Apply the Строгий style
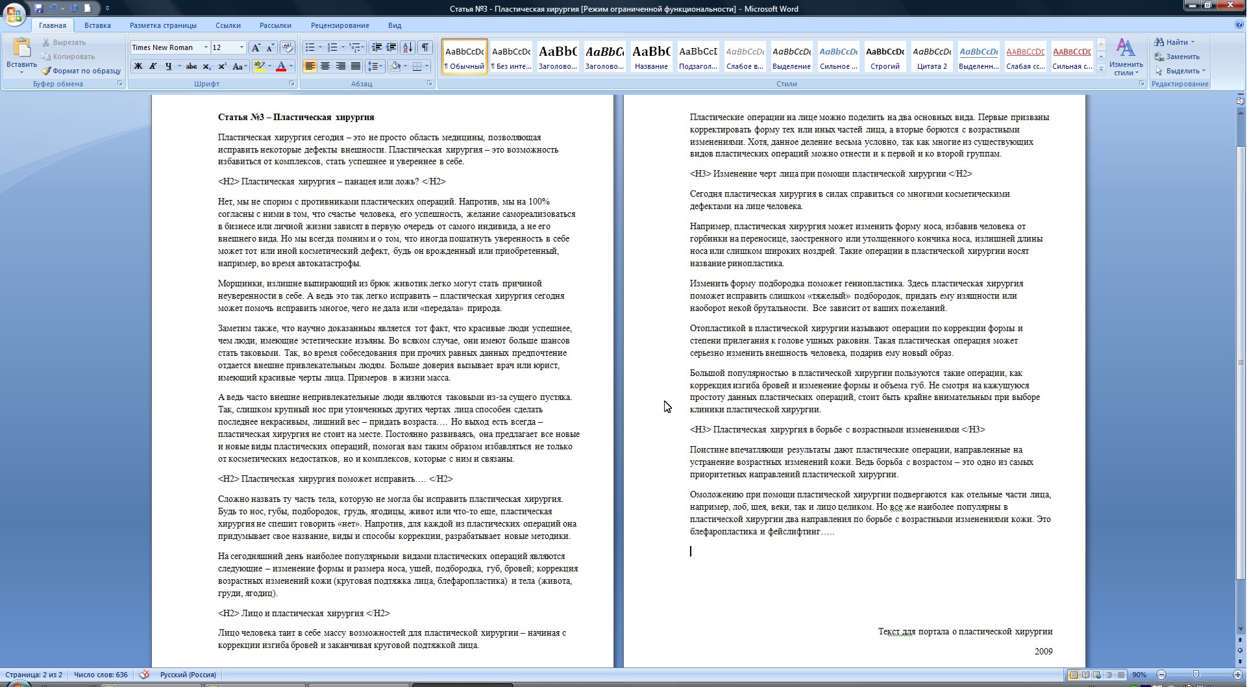 pos(885,56)
